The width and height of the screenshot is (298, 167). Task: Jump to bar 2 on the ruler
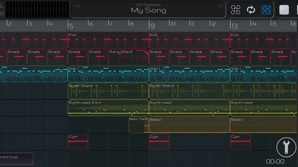[9, 24]
